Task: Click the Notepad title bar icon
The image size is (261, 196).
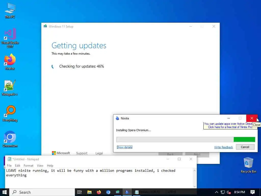Action: pos(9,159)
